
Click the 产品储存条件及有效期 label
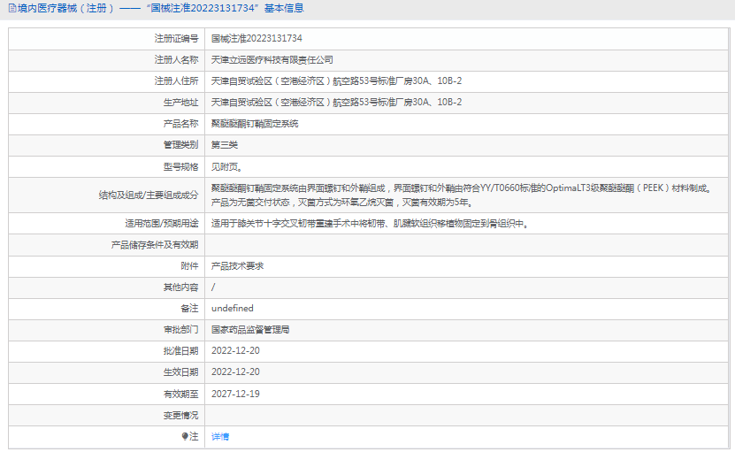pos(155,245)
